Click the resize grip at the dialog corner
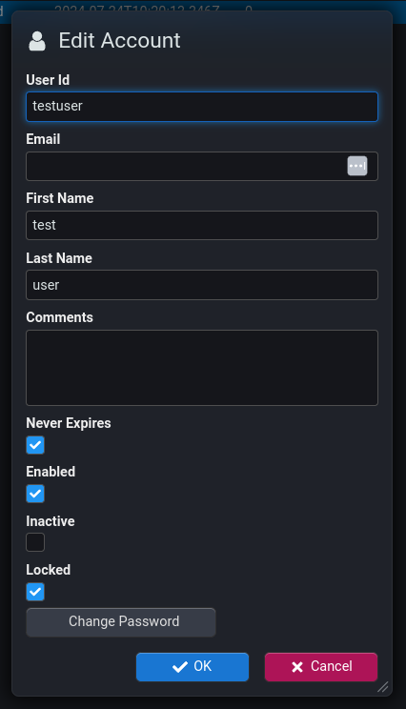The image size is (406, 709). tap(383, 686)
